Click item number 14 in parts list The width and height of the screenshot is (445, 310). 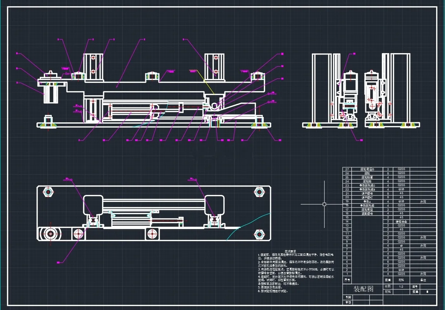[x=347, y=221]
